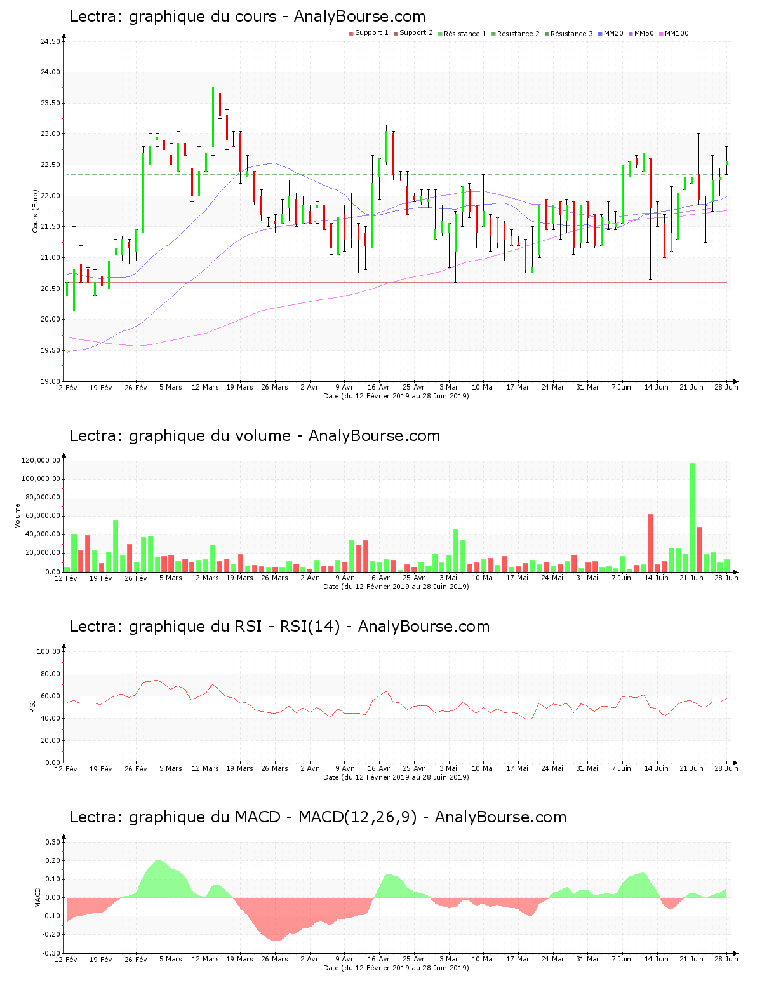Click the 'Cours (Euro)' vertical axis label
The height and width of the screenshot is (985, 762).
(x=36, y=211)
